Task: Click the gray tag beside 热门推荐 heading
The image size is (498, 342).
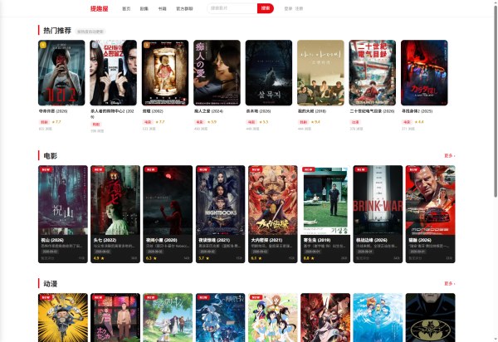Action: 90,32
